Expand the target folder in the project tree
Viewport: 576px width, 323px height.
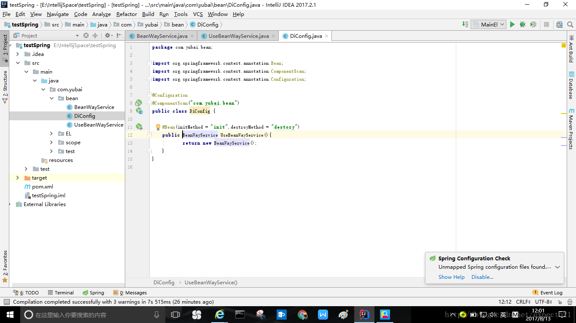coord(17,178)
